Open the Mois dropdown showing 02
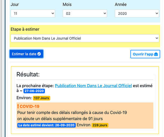 coord(85,13)
